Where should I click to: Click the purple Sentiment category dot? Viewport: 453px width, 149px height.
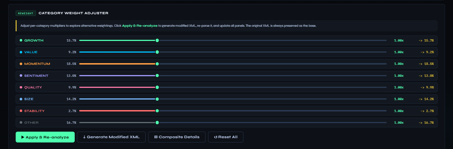tap(21, 76)
